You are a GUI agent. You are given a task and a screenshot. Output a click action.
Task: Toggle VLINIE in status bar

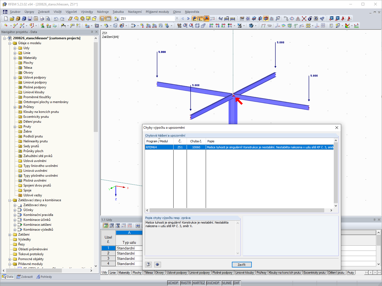(227, 283)
